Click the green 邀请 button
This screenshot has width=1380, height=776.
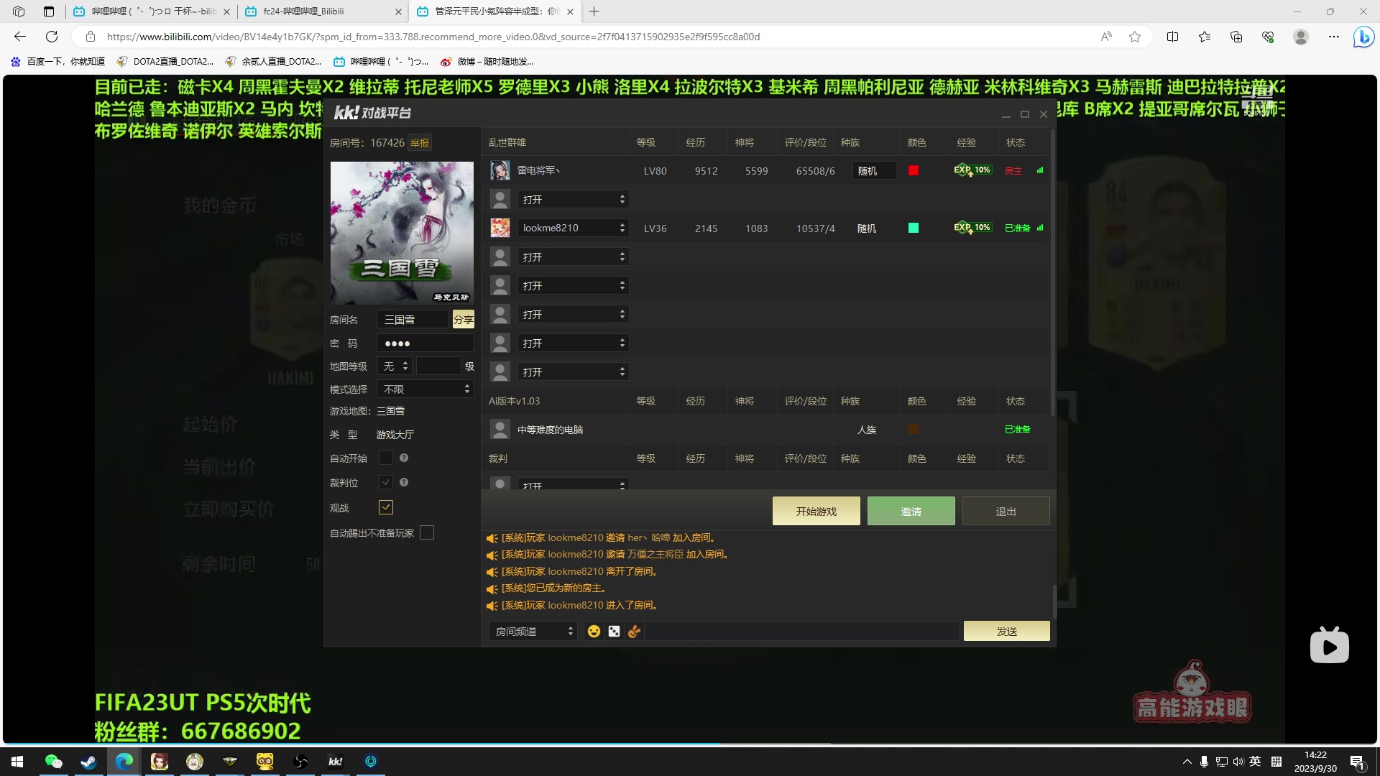911,511
